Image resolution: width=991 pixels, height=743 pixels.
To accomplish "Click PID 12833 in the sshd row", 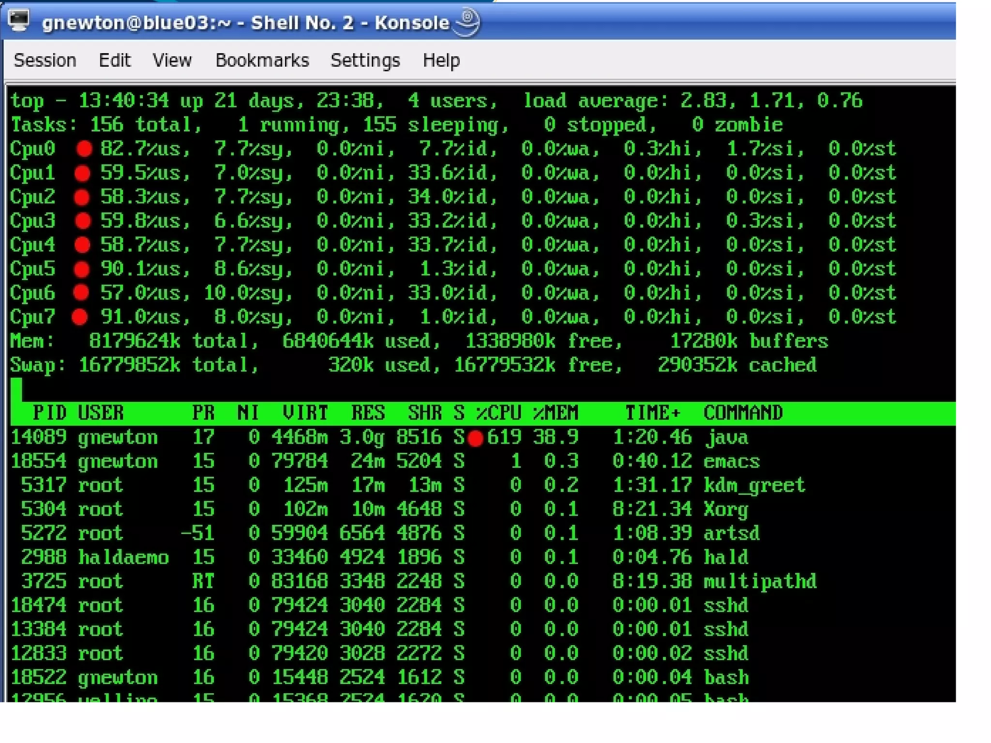I will pos(38,654).
